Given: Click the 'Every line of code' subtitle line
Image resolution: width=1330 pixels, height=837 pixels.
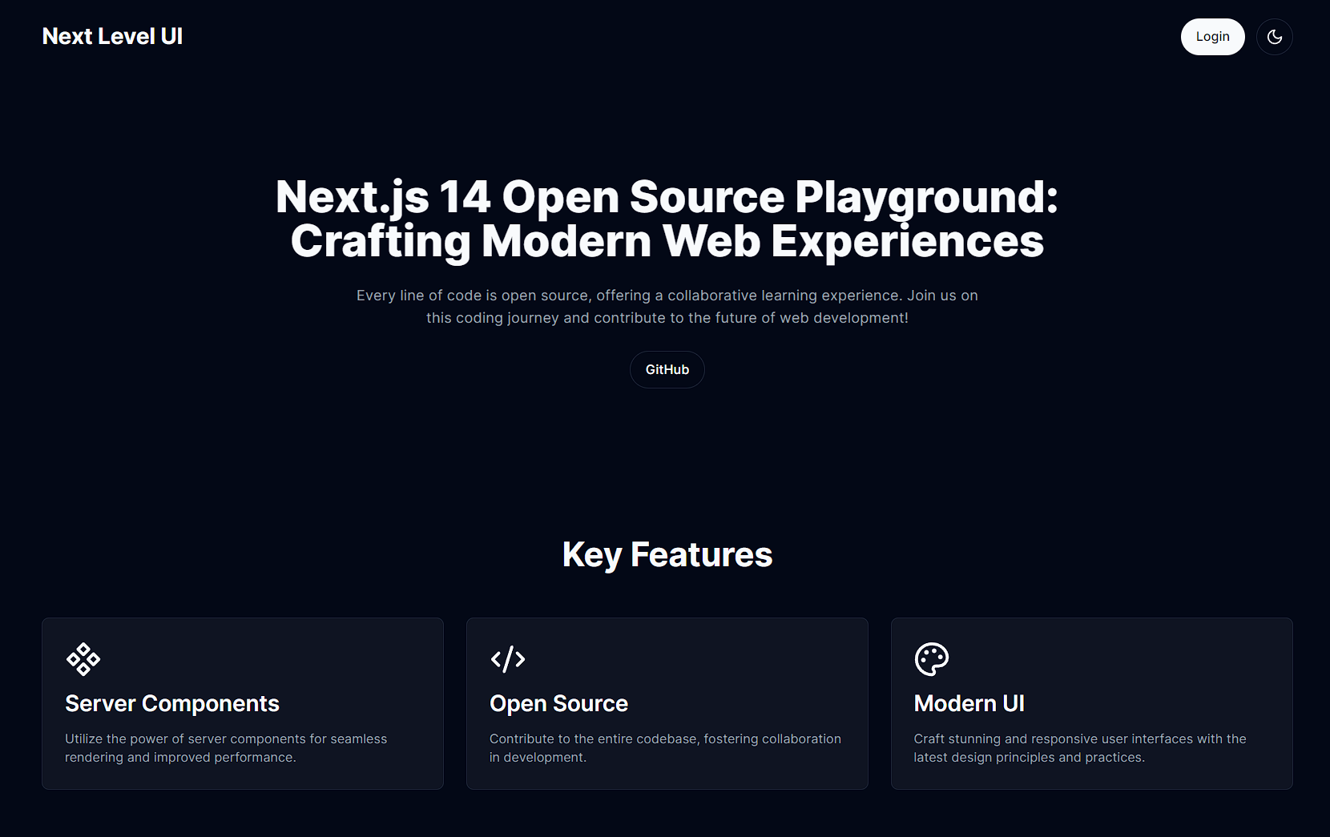Looking at the screenshot, I should click(667, 296).
